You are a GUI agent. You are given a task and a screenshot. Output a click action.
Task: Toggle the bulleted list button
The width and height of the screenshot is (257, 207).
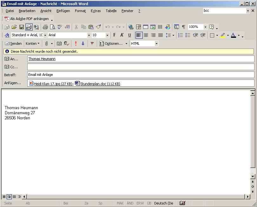(188, 35)
